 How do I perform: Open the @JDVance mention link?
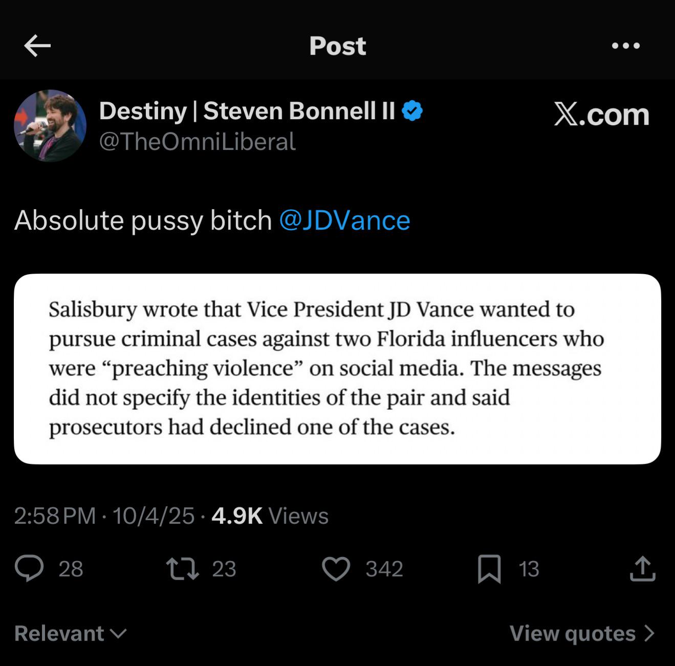344,220
